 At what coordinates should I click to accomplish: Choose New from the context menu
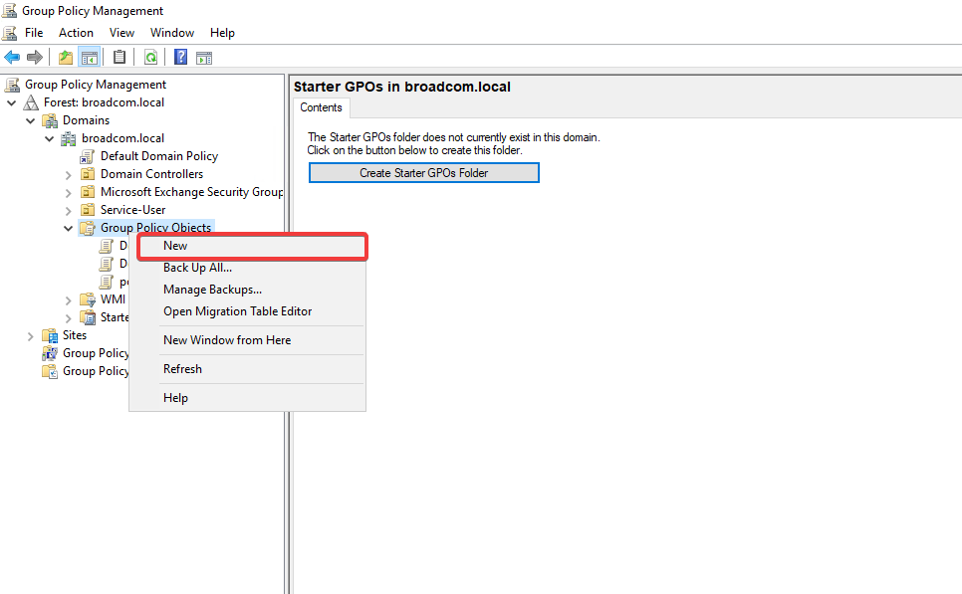[x=175, y=246]
